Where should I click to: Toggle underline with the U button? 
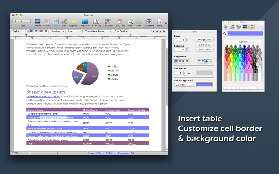pos(27,21)
